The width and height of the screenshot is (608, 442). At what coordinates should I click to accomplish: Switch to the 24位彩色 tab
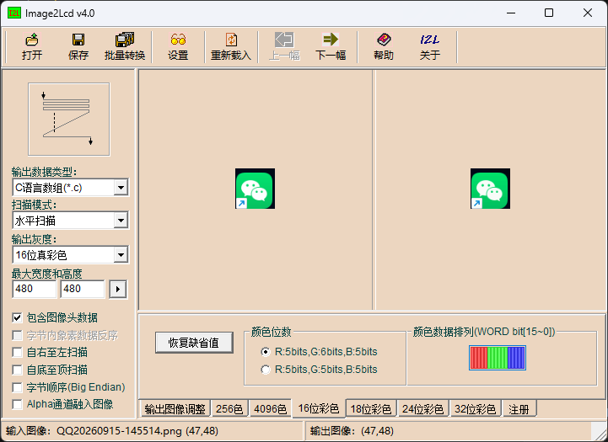[422, 408]
